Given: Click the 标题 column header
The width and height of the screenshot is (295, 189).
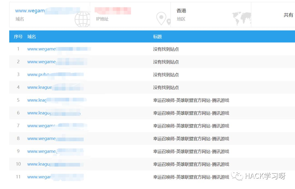Looking at the screenshot, I should pos(158,36).
